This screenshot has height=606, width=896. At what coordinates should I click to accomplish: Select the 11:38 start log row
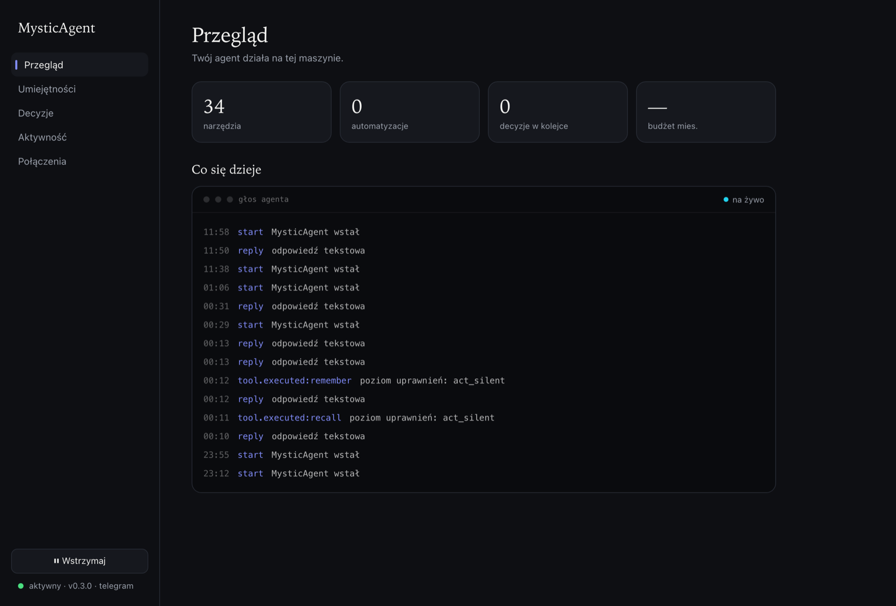pos(483,269)
